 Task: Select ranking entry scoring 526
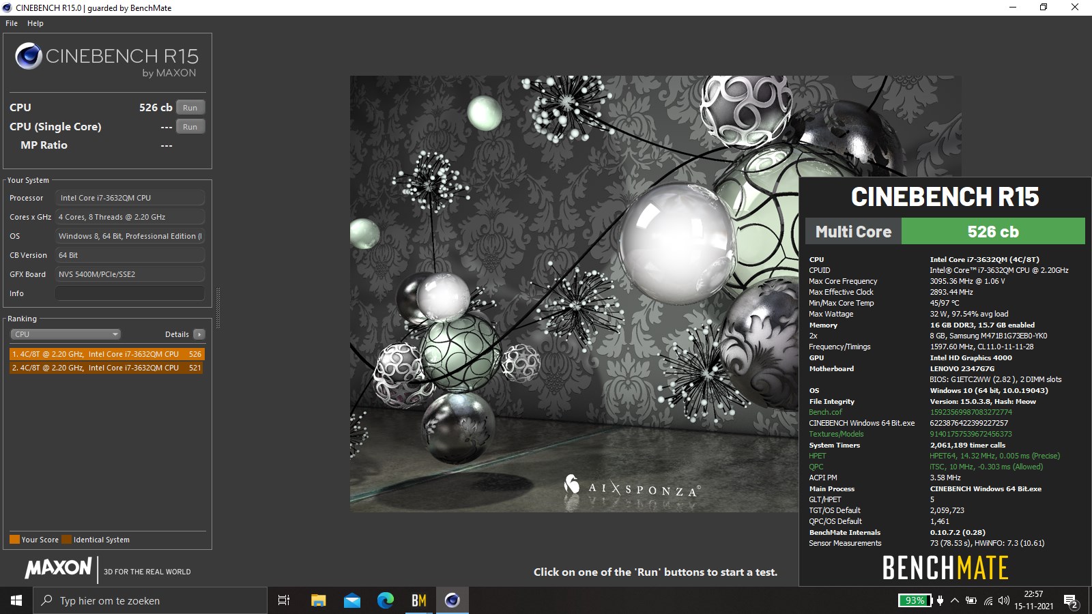coord(107,354)
